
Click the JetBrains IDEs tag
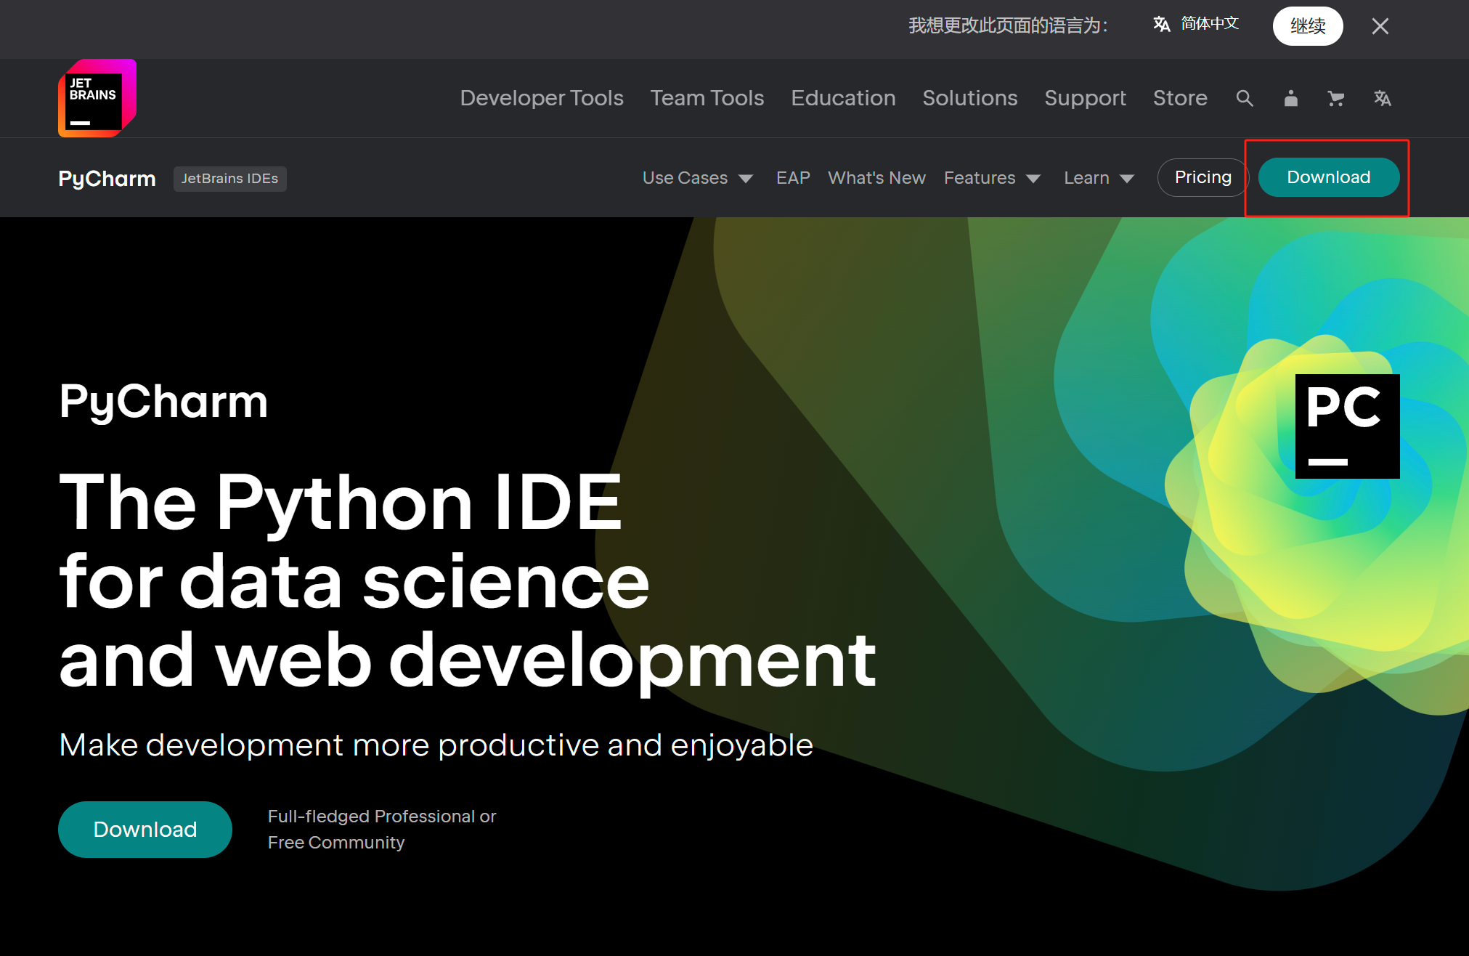229,179
